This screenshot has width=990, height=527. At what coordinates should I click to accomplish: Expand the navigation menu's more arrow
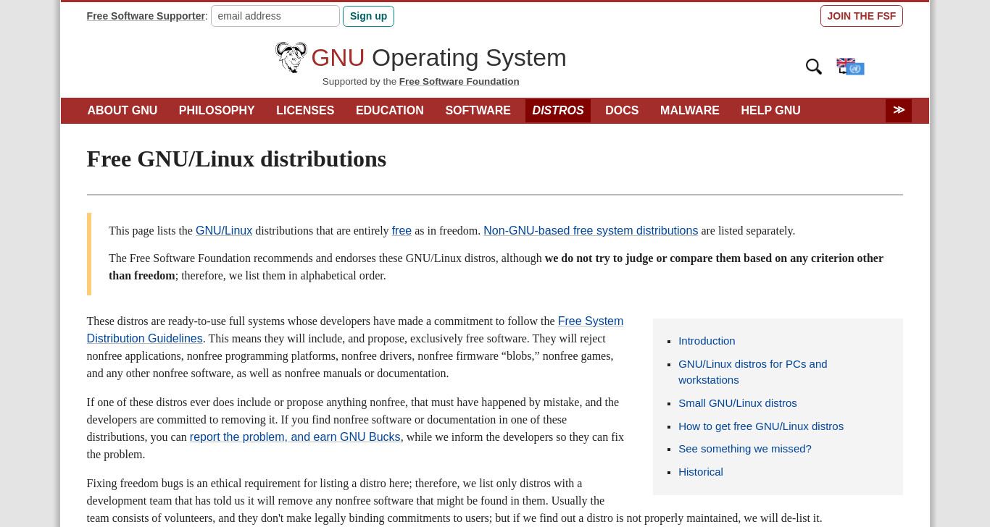click(899, 110)
